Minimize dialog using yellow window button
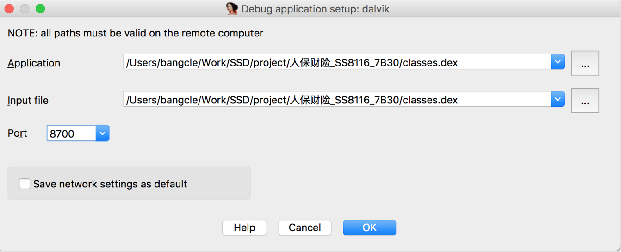 click(25, 8)
